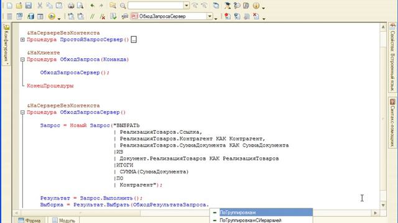Select ПоГруппировкамСИерархией from the autocomplete list

[x=261, y=221]
